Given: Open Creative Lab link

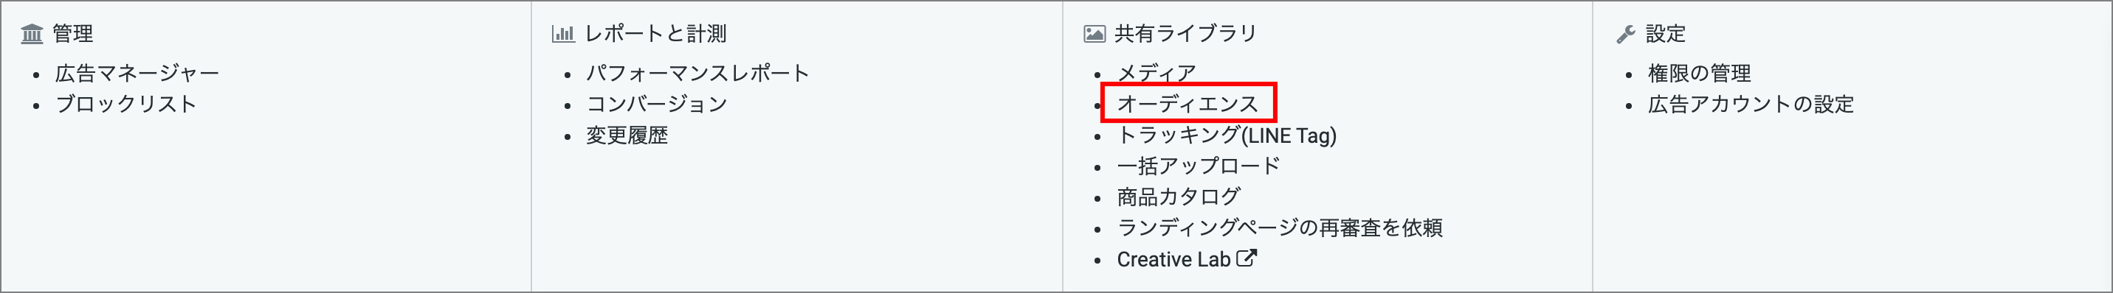Looking at the screenshot, I should [1173, 259].
